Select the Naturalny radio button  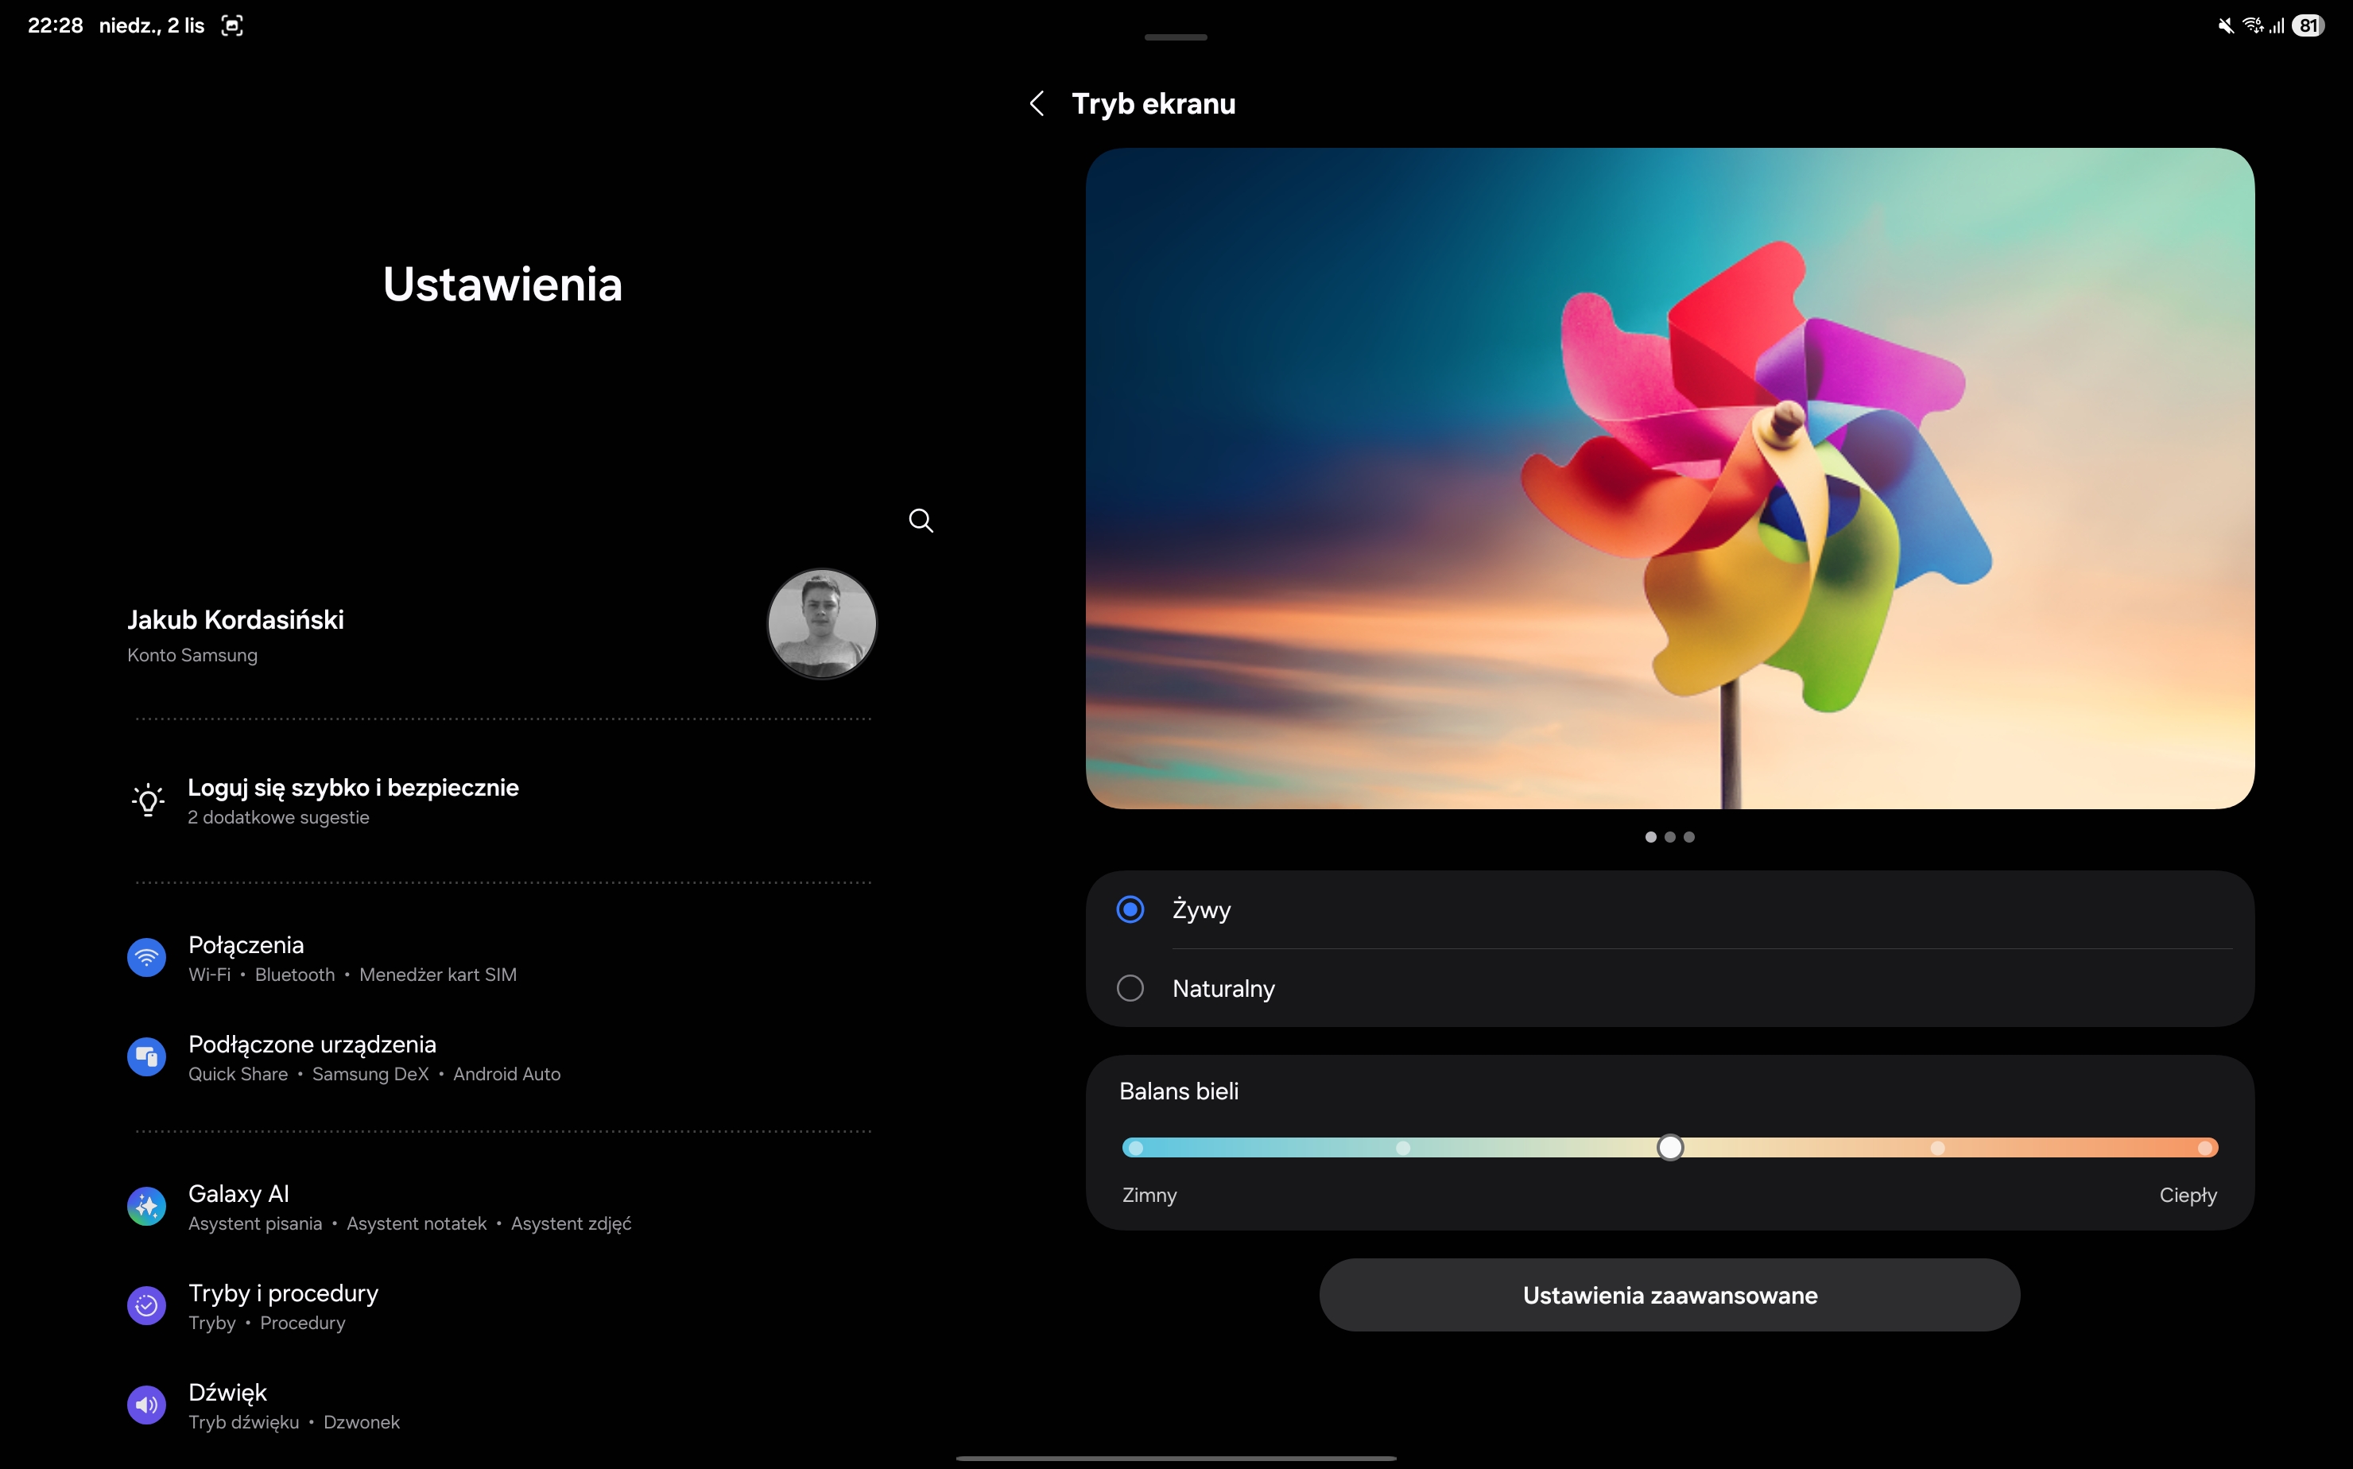1130,988
